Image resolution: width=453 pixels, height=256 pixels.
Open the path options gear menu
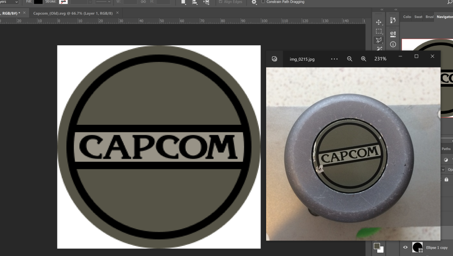tap(254, 2)
